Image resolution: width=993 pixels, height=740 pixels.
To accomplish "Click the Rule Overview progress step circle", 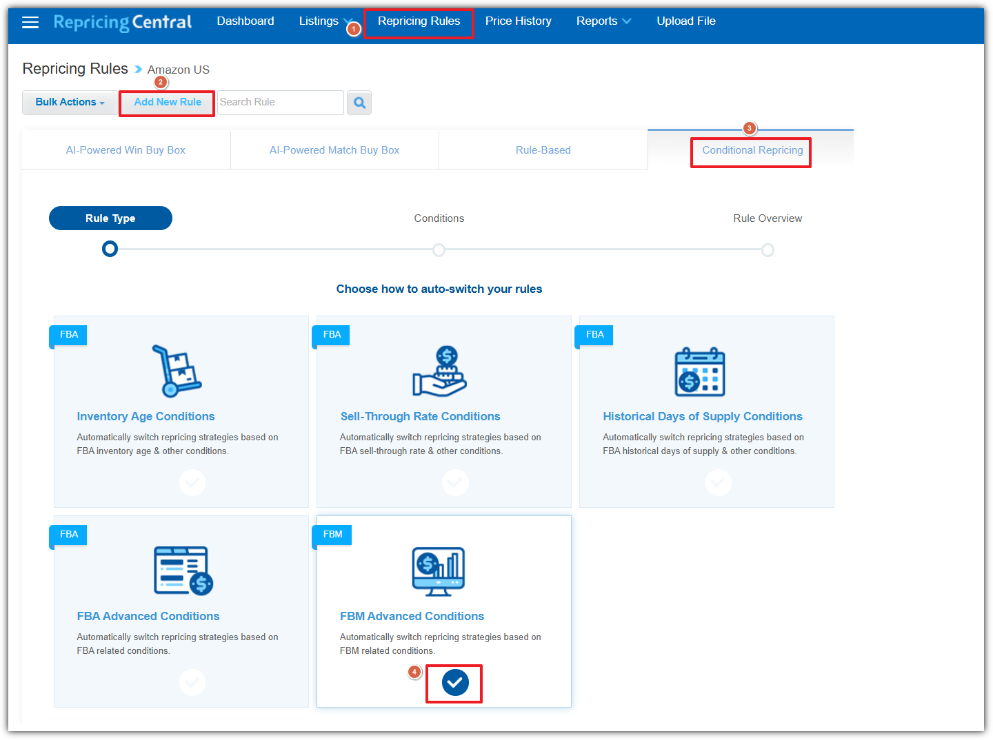I will 768,249.
